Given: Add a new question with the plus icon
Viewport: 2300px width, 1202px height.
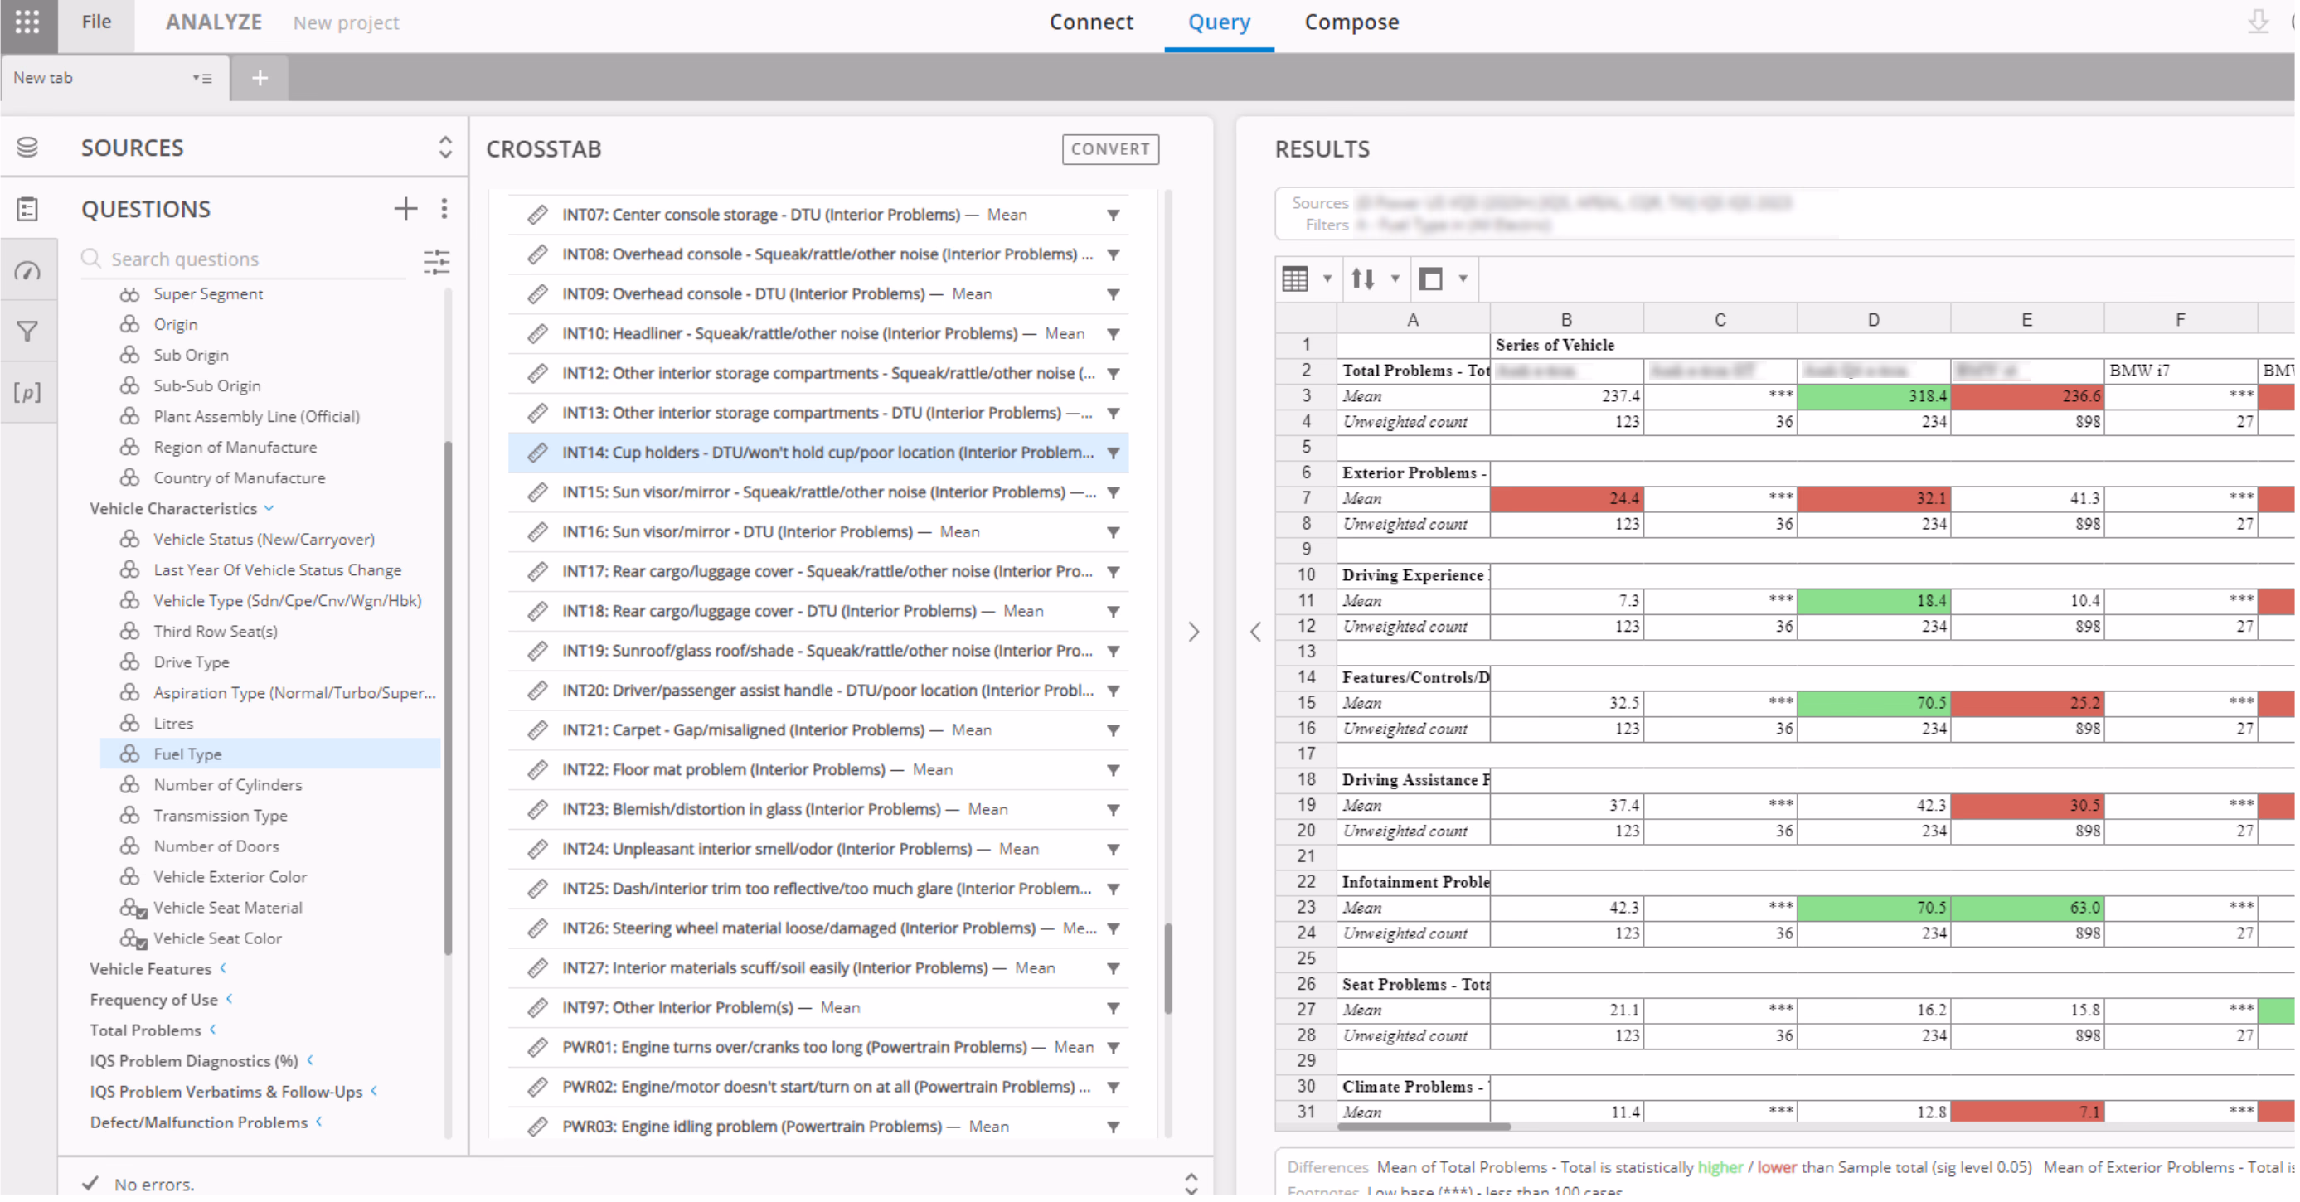Looking at the screenshot, I should pyautogui.click(x=405, y=208).
